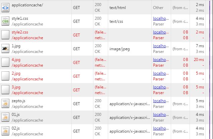Image resolution: width=213 pixels, height=139 pixels.
Task: Select the failed style2.css request name
Action: [x=20, y=32]
